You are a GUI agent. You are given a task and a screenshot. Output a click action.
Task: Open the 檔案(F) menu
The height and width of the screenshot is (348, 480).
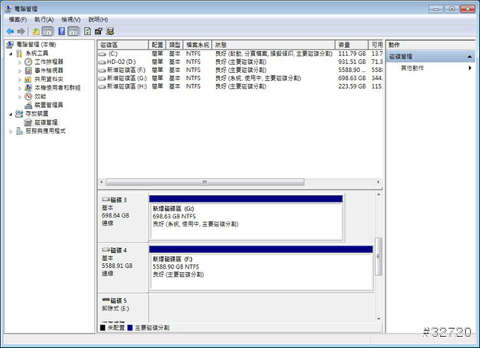tap(17, 18)
